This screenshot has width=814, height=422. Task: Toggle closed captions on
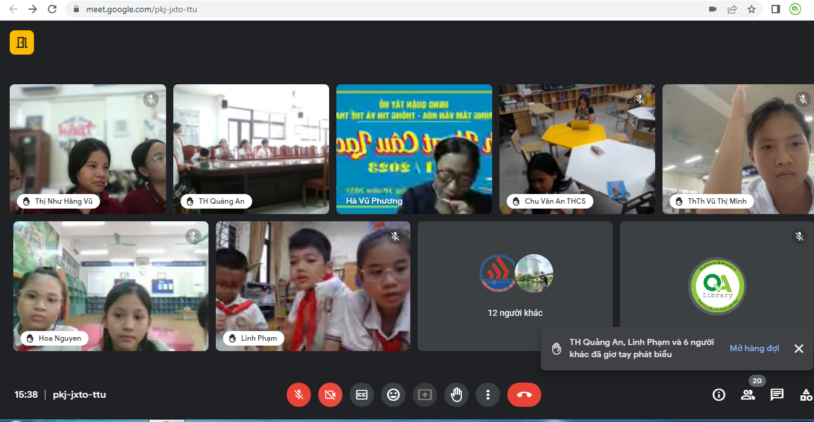coord(362,395)
